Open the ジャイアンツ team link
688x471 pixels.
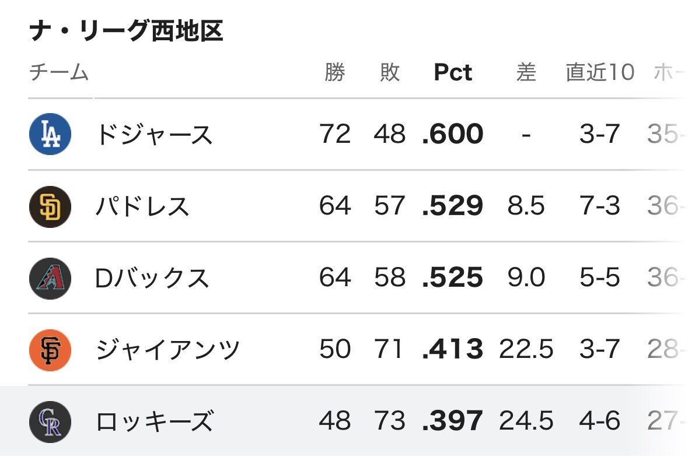pyautogui.click(x=167, y=350)
